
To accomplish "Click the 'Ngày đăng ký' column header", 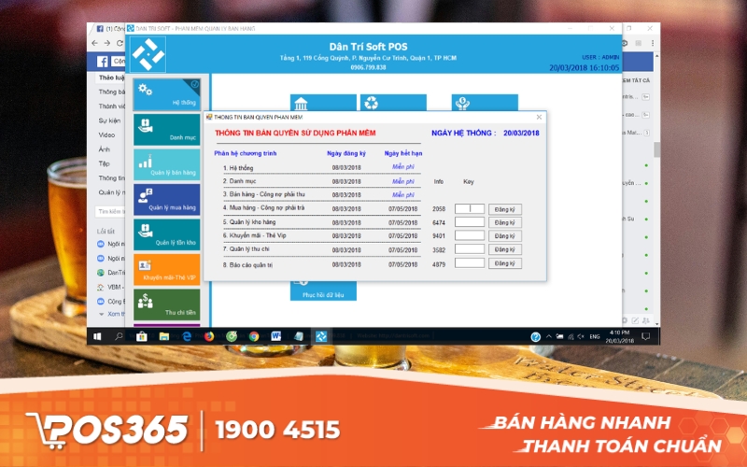I will (x=346, y=153).
